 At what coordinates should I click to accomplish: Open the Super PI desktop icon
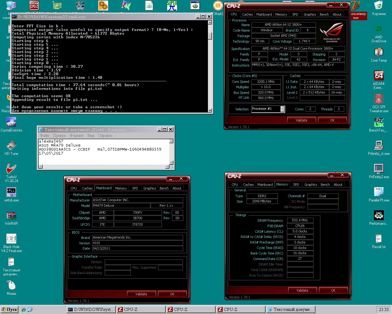pyautogui.click(x=172, y=5)
